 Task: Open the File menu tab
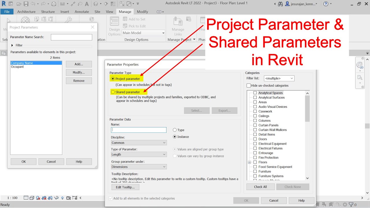tap(7, 12)
